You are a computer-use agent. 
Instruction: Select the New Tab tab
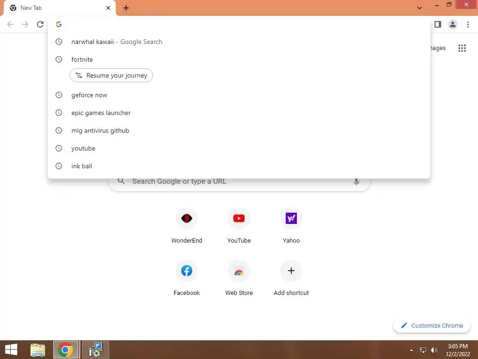pos(59,8)
